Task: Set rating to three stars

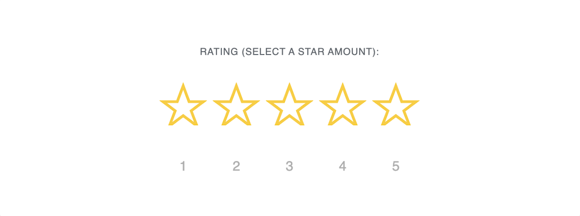Action: (290, 106)
